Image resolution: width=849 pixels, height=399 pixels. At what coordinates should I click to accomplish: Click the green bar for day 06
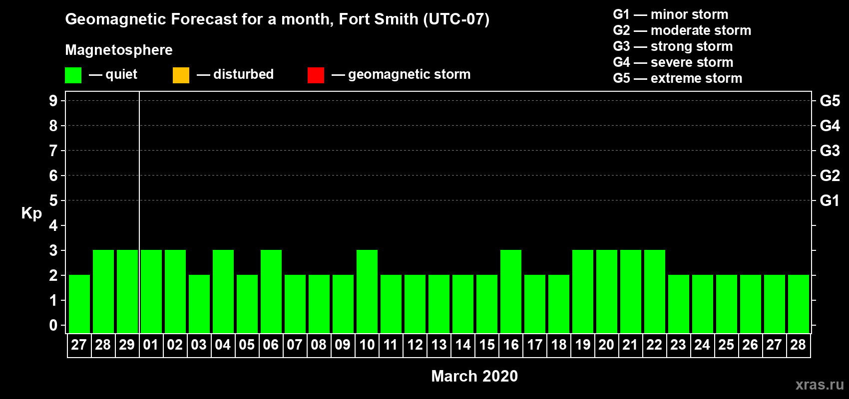[x=271, y=291]
